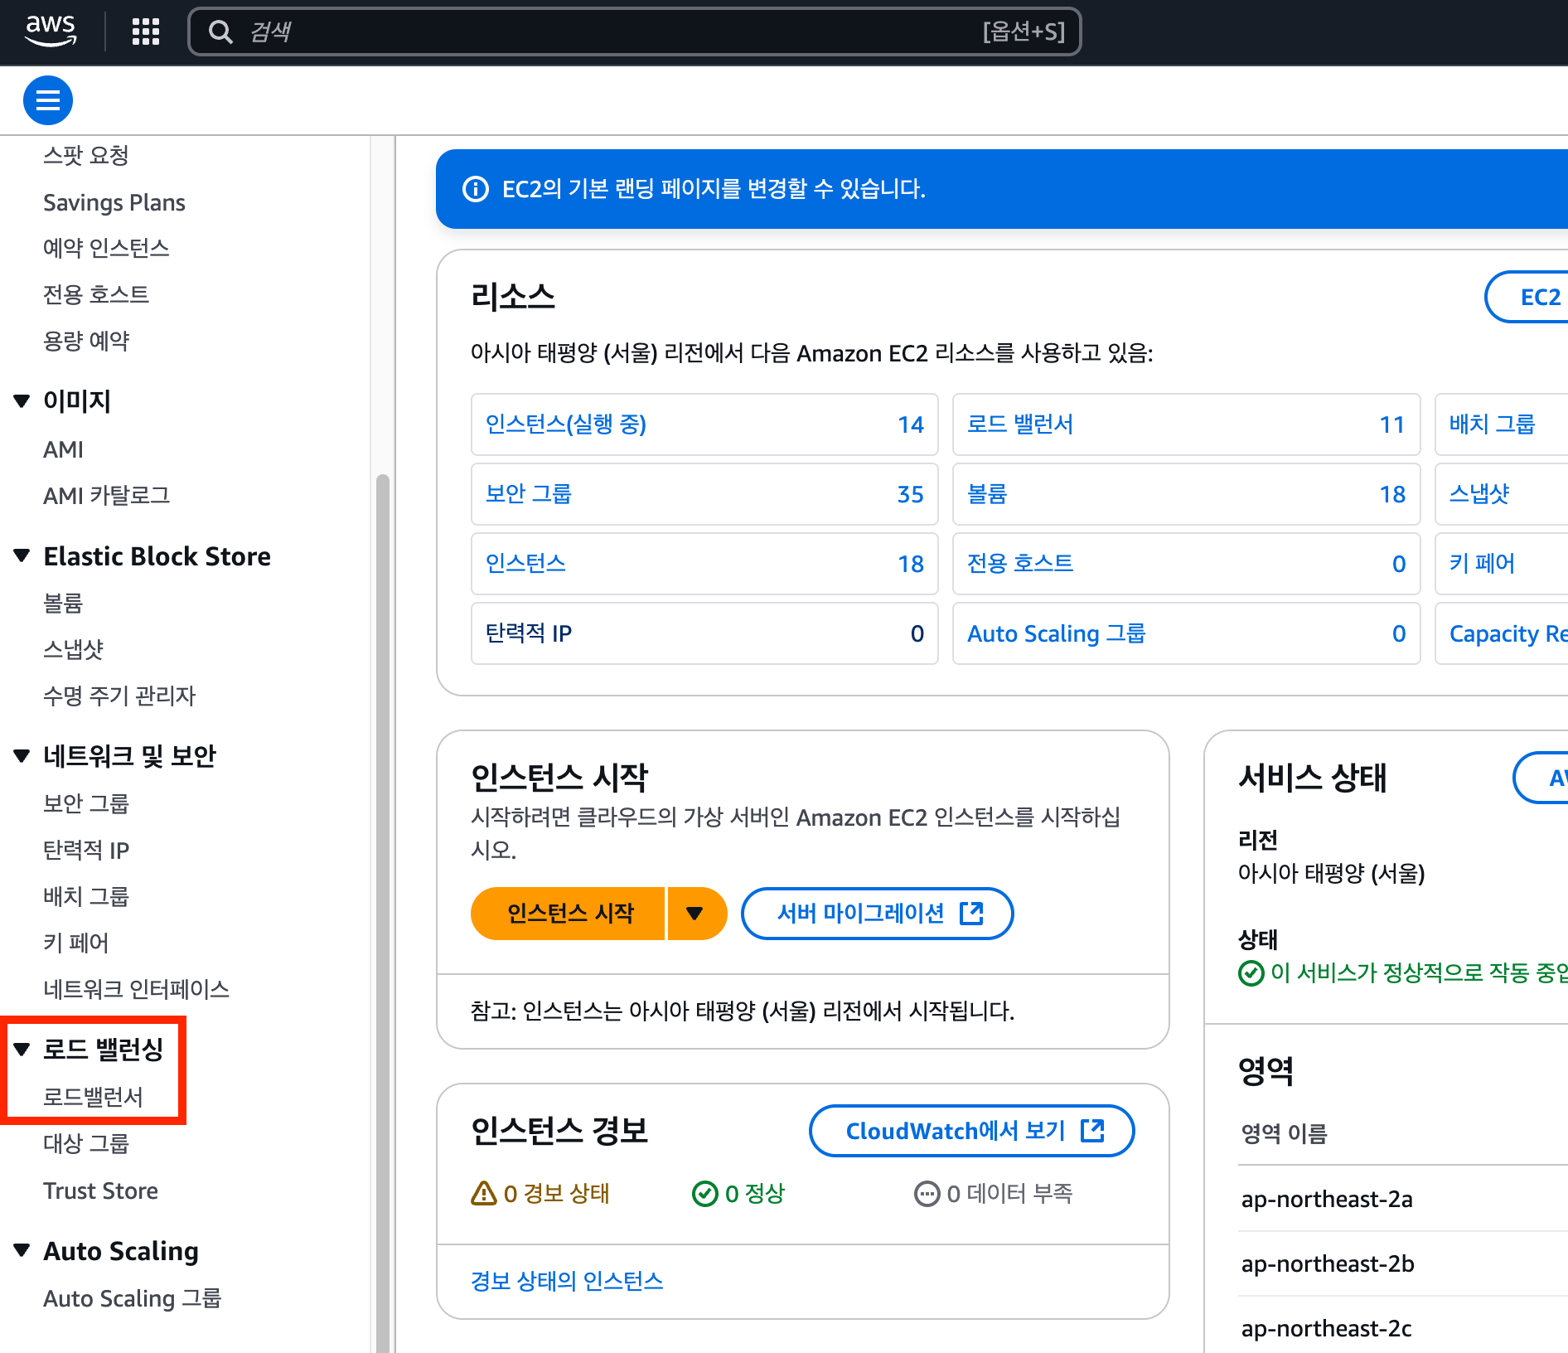The height and width of the screenshot is (1353, 1568).
Task: Click green check icon in service status
Action: [x=1251, y=973]
